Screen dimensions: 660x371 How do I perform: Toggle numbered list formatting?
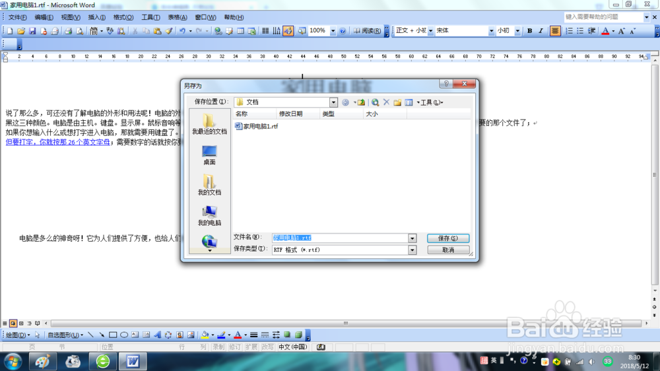tap(569, 31)
